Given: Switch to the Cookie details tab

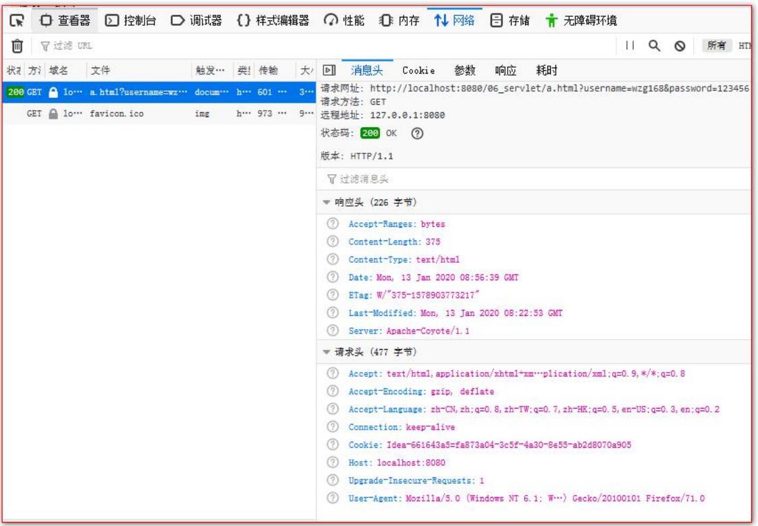Looking at the screenshot, I should [418, 71].
